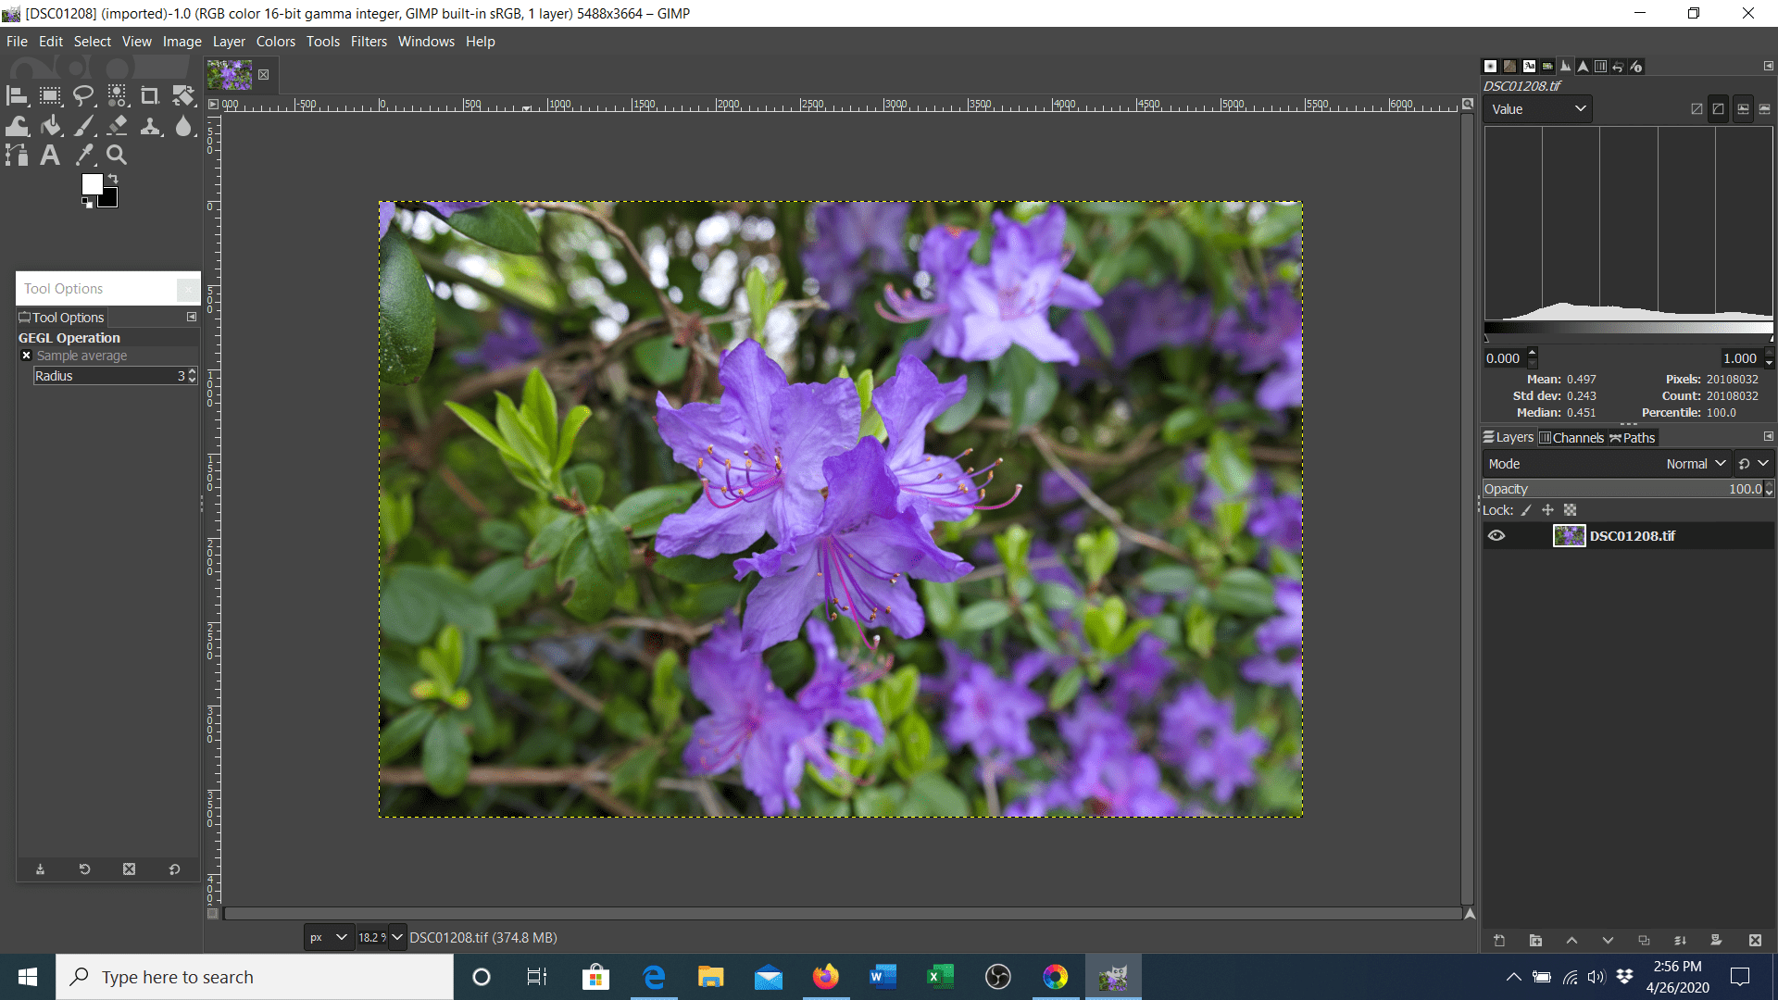Reset tool options to default values

[x=174, y=869]
